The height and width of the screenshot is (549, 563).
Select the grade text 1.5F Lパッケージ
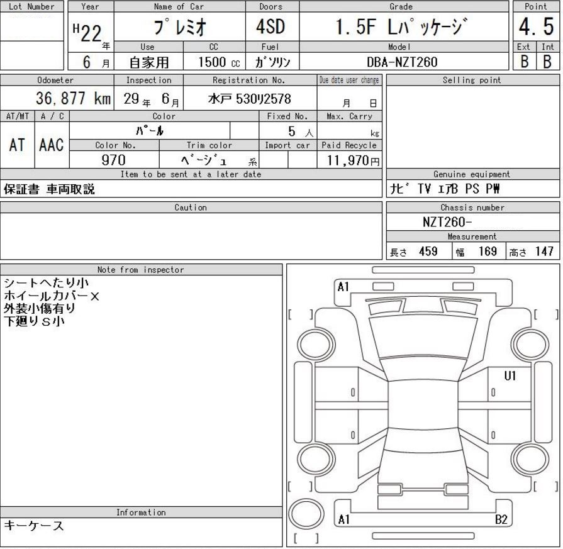(x=401, y=26)
